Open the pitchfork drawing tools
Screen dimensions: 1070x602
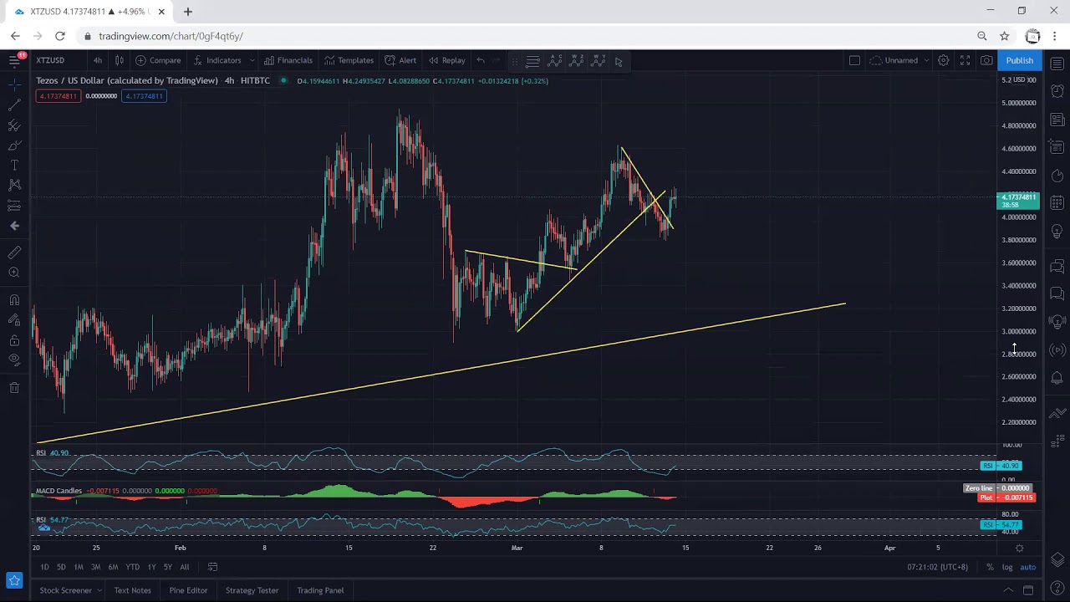[x=14, y=125]
